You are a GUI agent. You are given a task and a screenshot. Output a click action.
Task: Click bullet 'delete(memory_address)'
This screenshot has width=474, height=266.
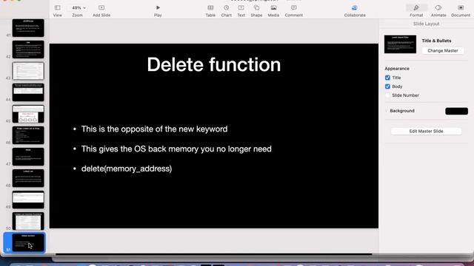click(127, 168)
